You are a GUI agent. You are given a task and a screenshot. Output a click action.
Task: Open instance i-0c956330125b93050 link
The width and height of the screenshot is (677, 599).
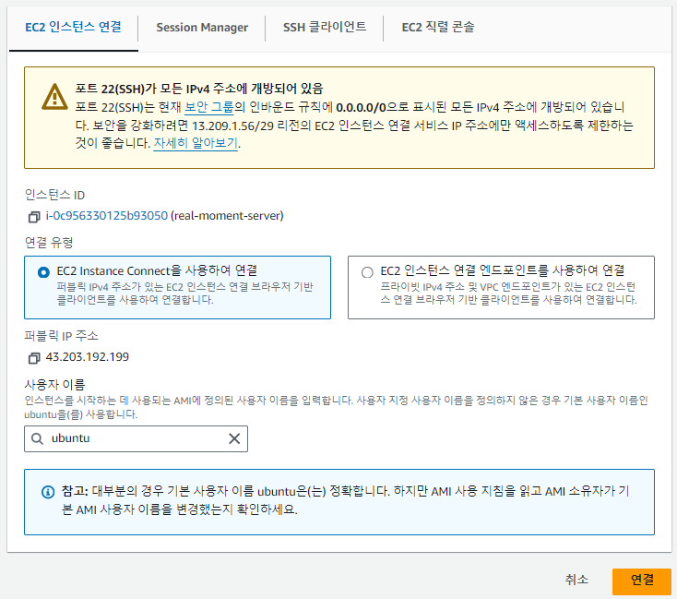click(x=107, y=215)
